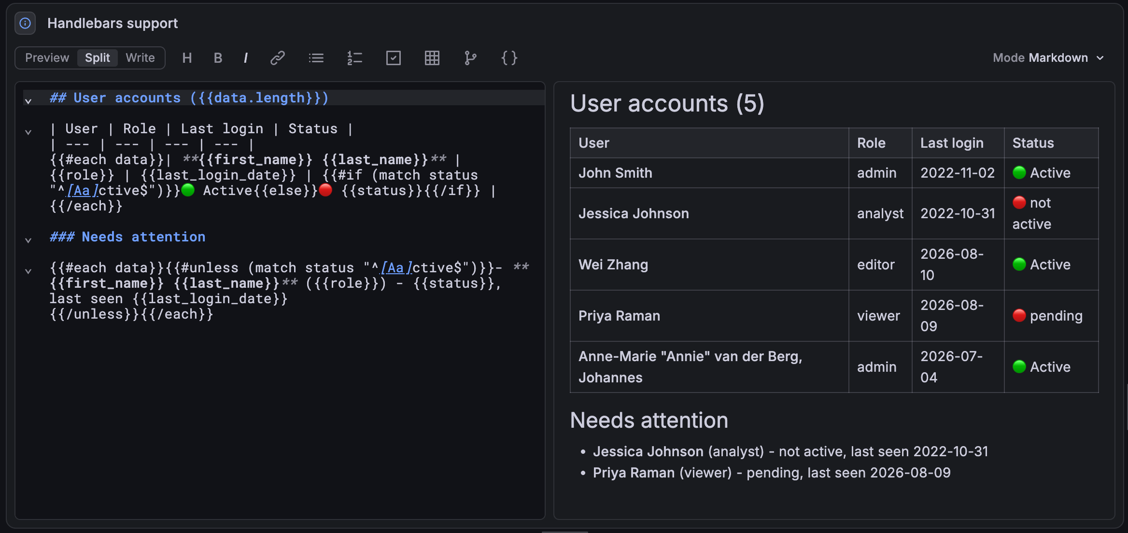The width and height of the screenshot is (1128, 533).
Task: Insert curly braces code snippet
Action: 509,58
